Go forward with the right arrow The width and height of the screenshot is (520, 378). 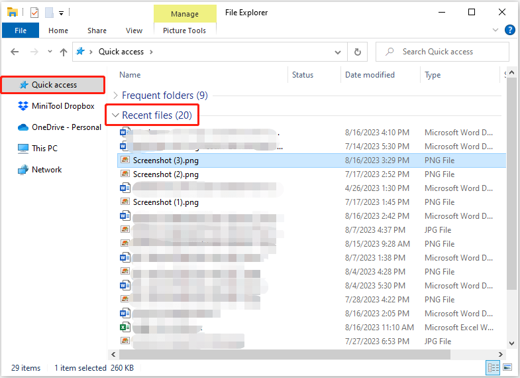click(x=34, y=52)
